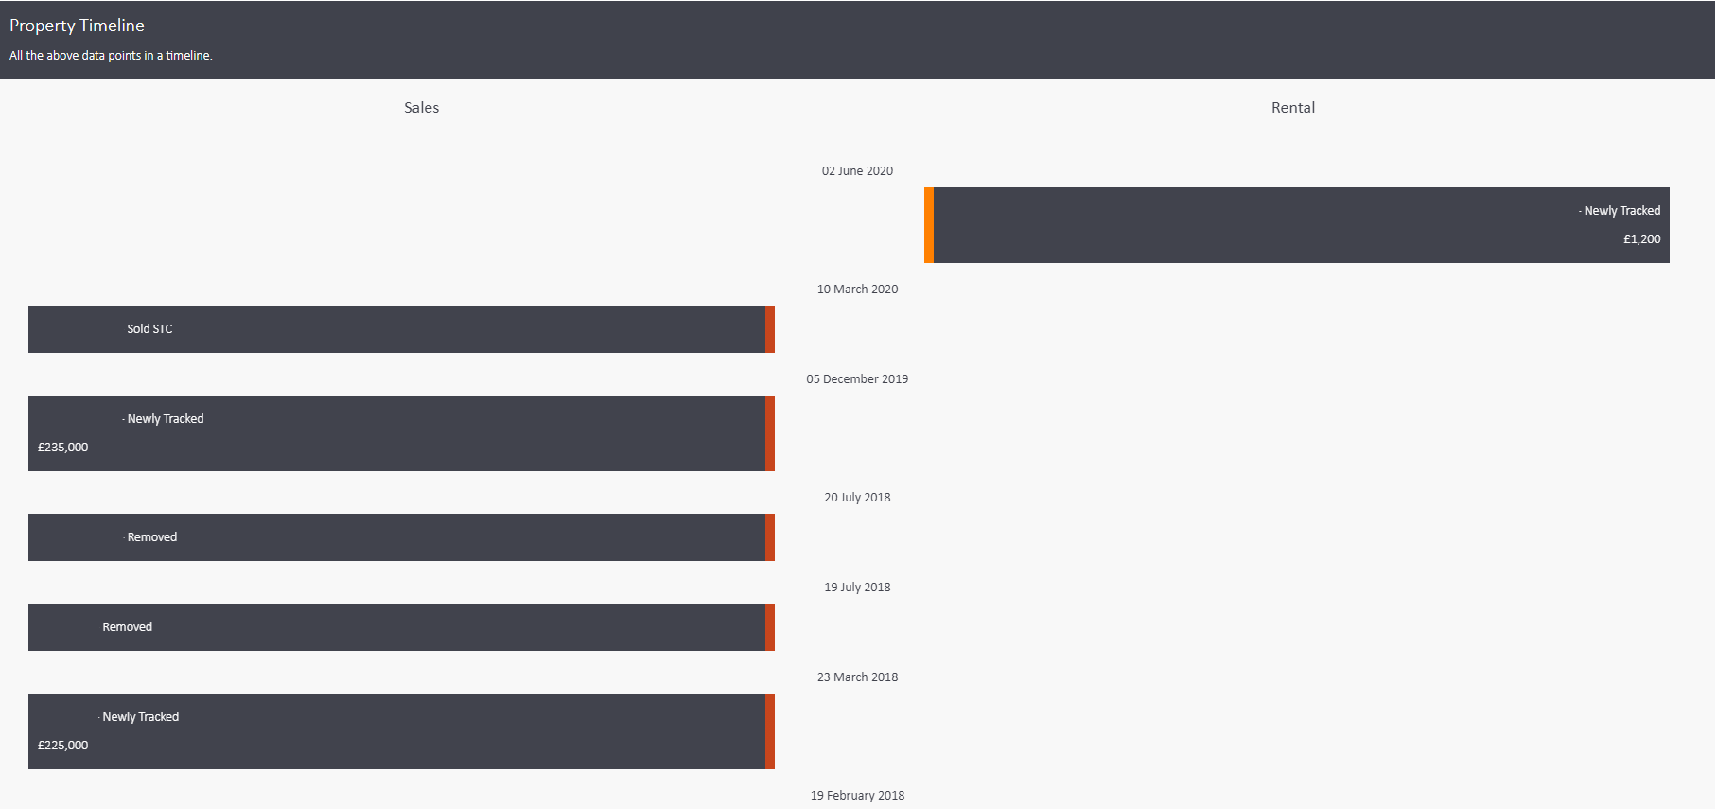The height and width of the screenshot is (809, 1718).
Task: Open the Removed entry under 20 July 2018
Action: (151, 537)
